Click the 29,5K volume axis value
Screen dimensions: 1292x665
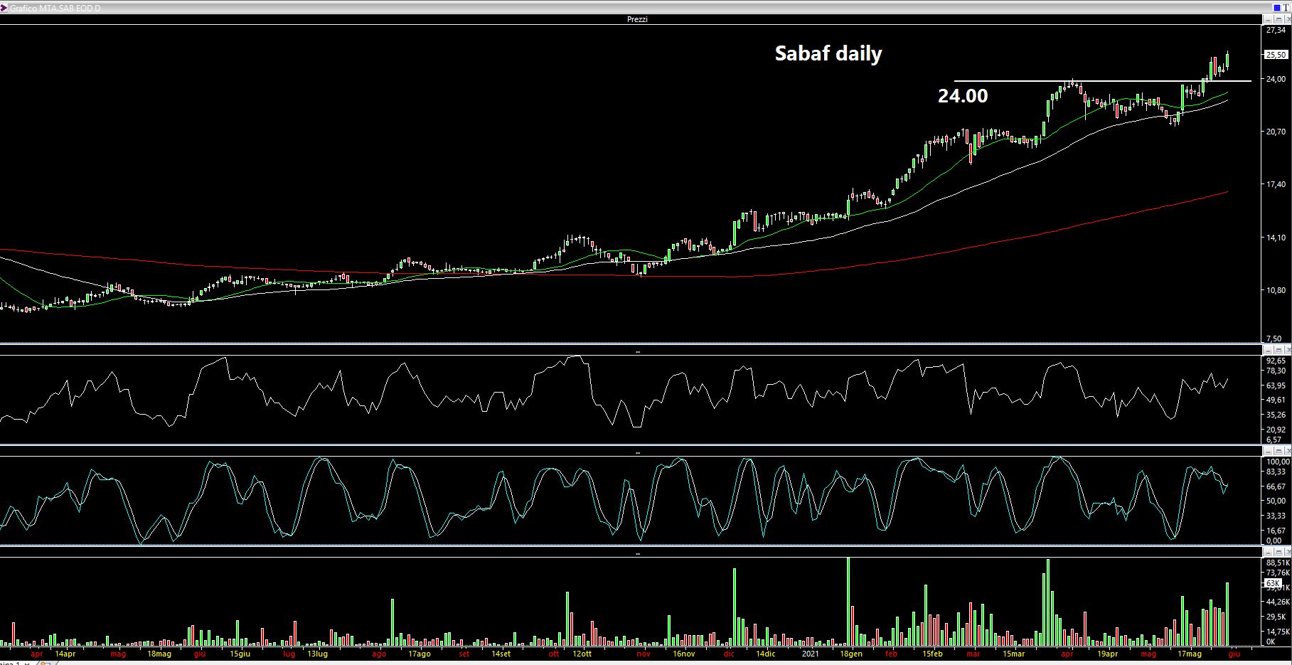tap(1276, 617)
